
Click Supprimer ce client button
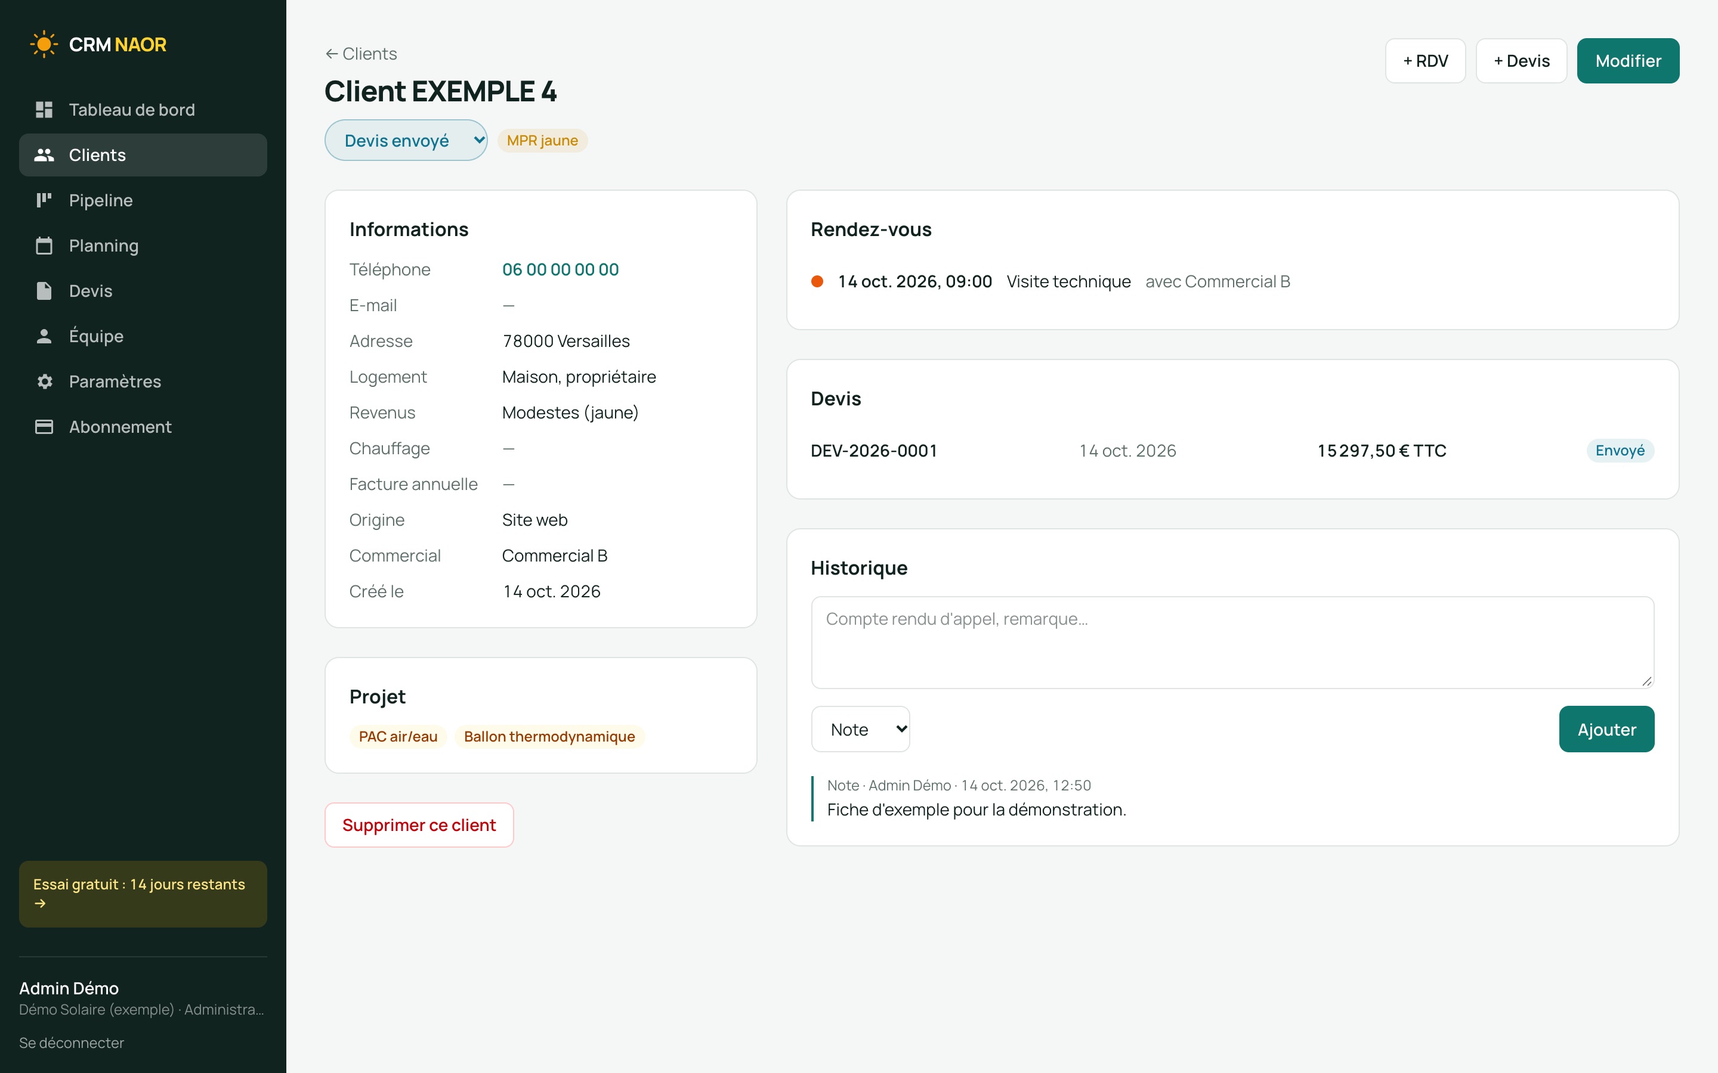click(x=419, y=824)
